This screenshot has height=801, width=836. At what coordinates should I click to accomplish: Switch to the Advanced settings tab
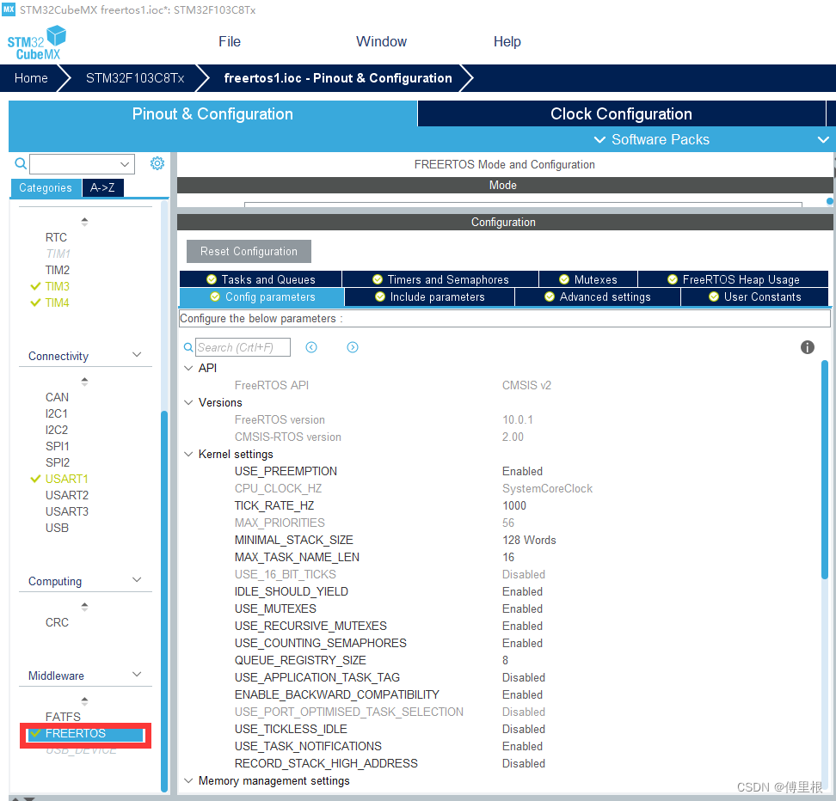click(598, 297)
